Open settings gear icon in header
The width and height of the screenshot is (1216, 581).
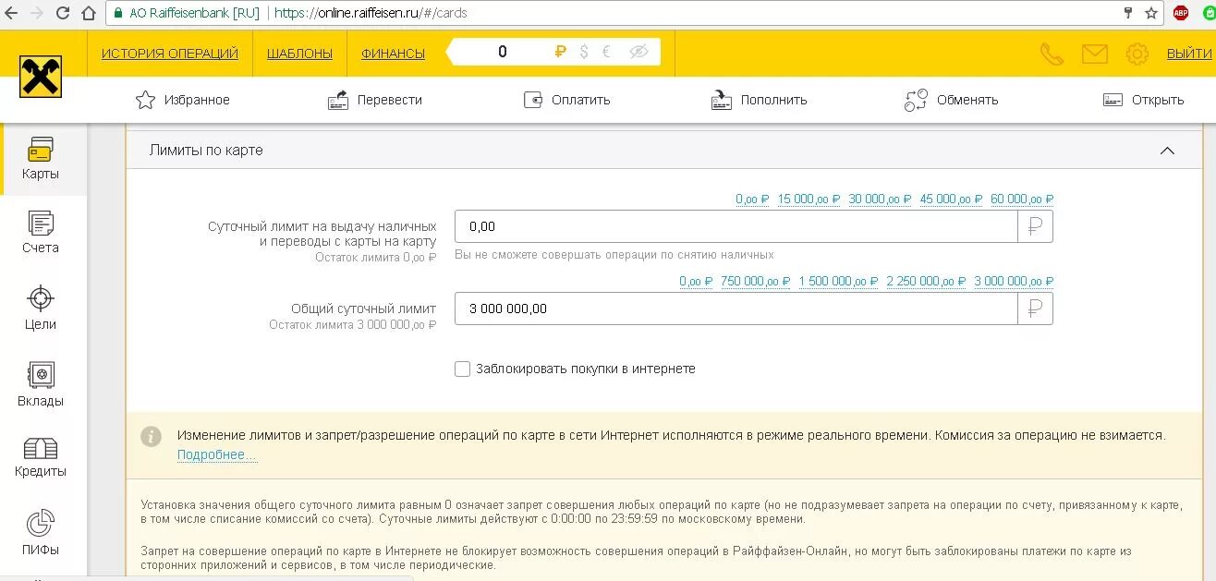click(x=1137, y=54)
